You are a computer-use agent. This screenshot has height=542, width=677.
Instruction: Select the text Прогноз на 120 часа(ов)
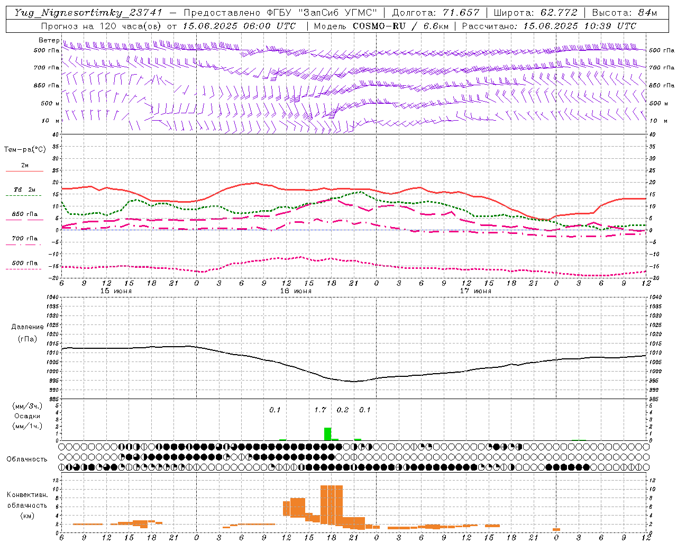point(102,26)
